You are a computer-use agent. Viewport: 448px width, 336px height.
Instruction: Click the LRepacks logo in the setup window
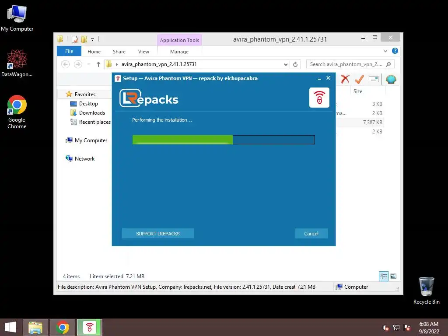point(149,98)
